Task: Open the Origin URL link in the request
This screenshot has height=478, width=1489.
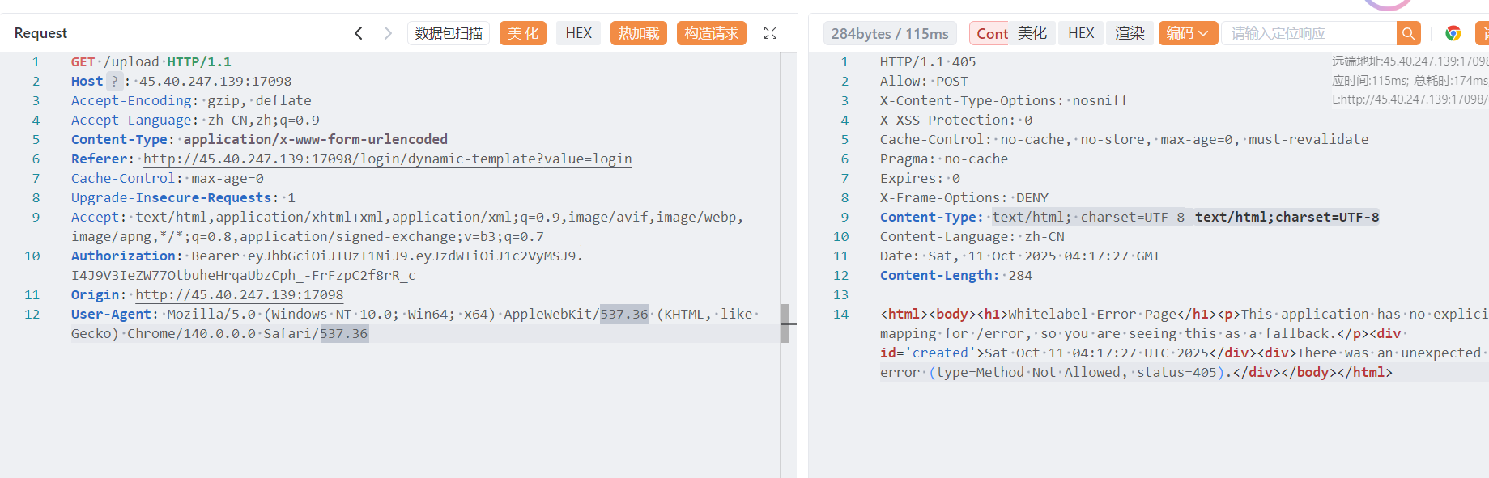Action: [239, 294]
